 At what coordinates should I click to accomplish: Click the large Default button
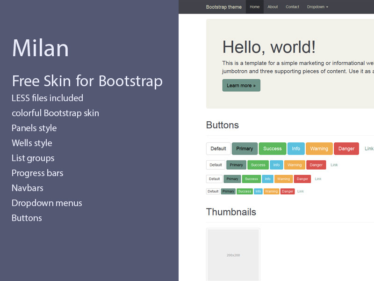pos(218,148)
